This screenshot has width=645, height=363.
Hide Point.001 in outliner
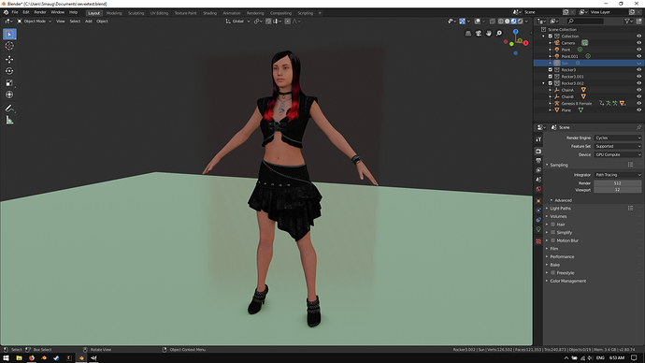point(638,56)
